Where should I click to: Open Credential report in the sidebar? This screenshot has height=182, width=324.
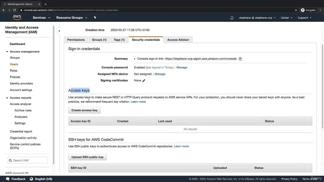coord(21,131)
